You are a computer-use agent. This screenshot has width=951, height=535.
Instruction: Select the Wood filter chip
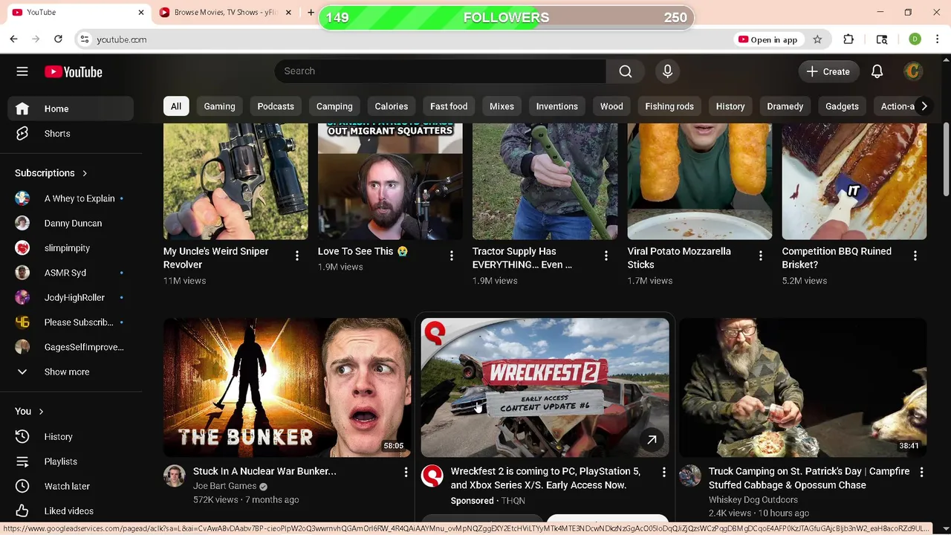[611, 106]
